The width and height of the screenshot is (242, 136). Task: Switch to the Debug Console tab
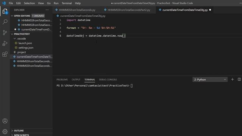tap(108, 80)
